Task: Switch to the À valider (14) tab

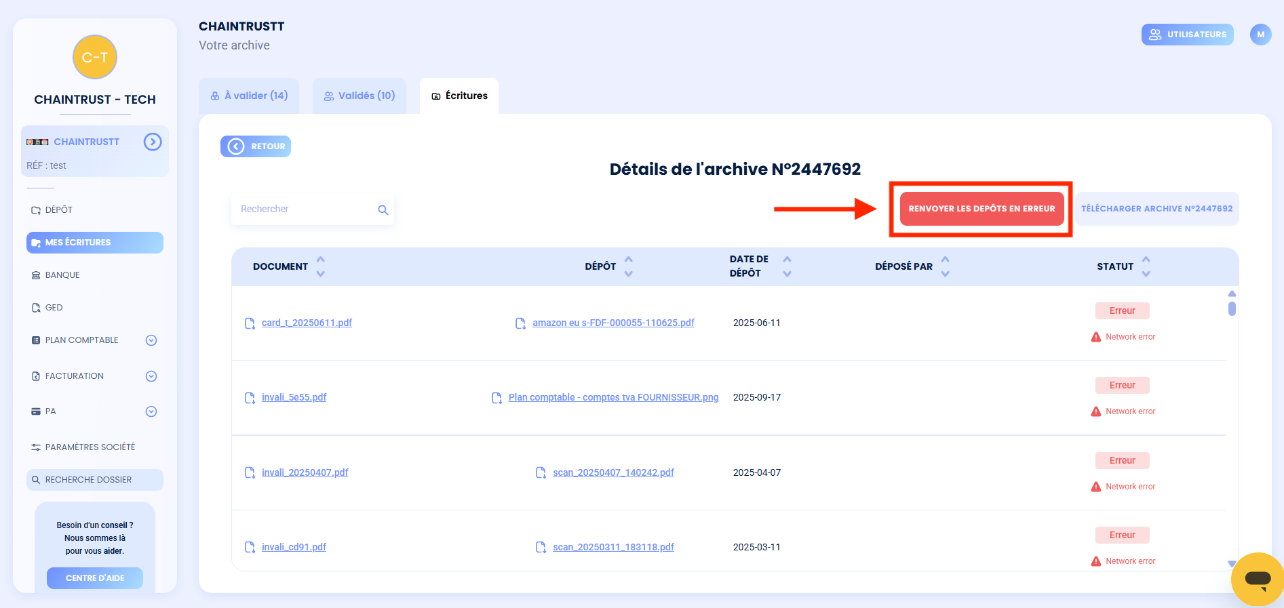Action: (x=249, y=96)
